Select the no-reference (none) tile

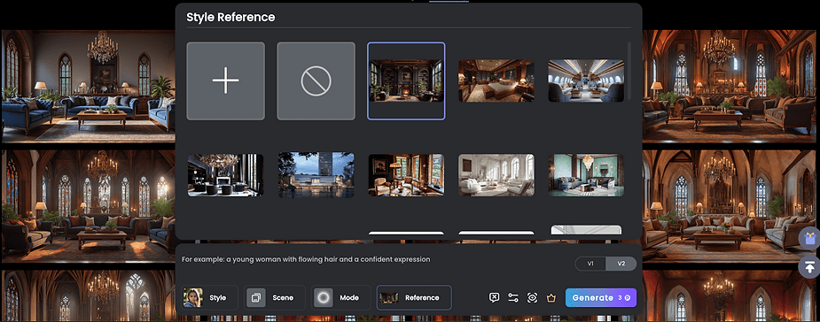(316, 80)
